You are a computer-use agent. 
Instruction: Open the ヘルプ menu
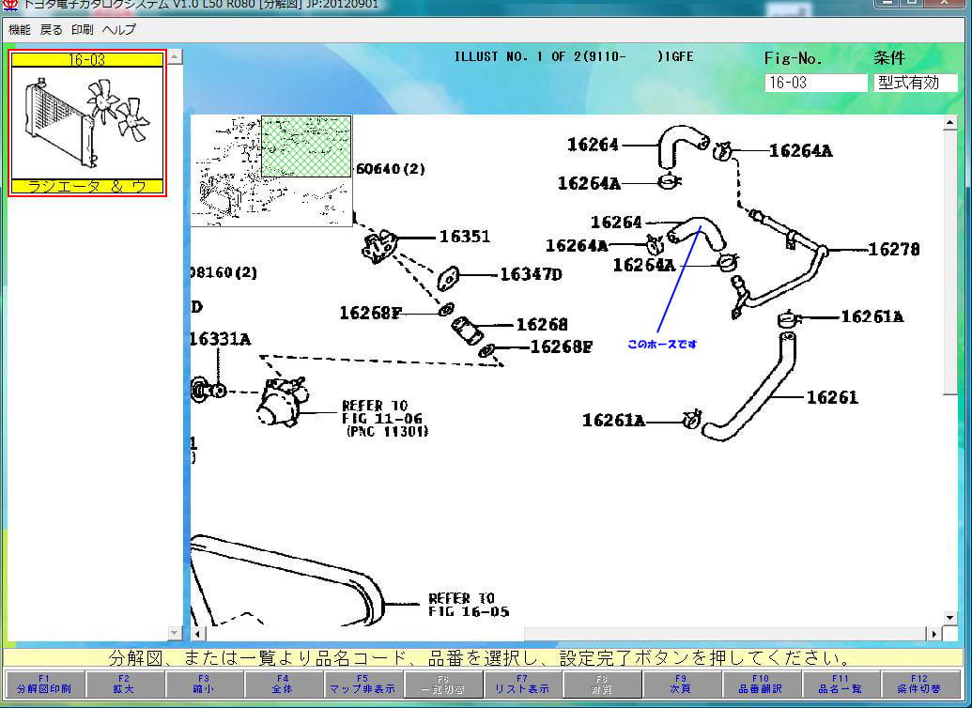(119, 29)
